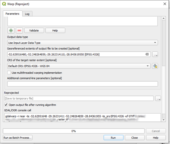Click the Validate button
Viewport: 170px width, 144px height.
coord(34,31)
